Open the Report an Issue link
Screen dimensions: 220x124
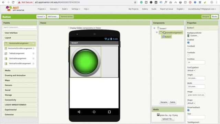click(166, 9)
